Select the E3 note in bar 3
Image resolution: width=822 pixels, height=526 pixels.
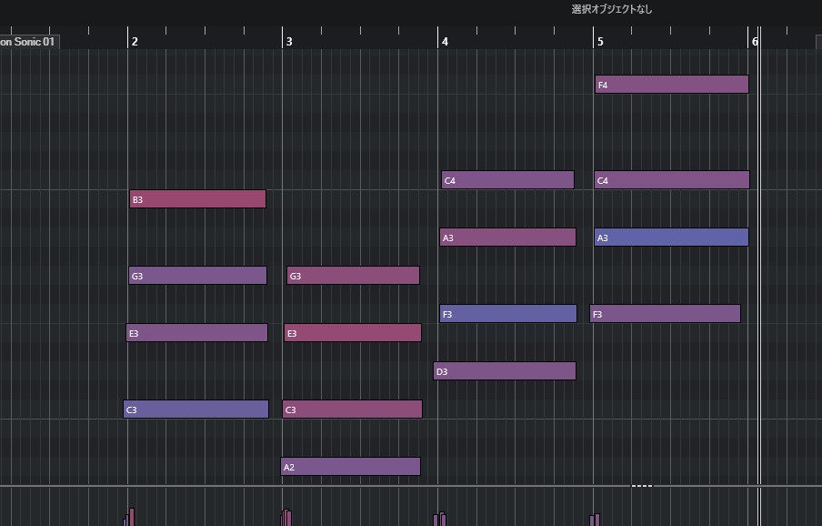pos(353,333)
